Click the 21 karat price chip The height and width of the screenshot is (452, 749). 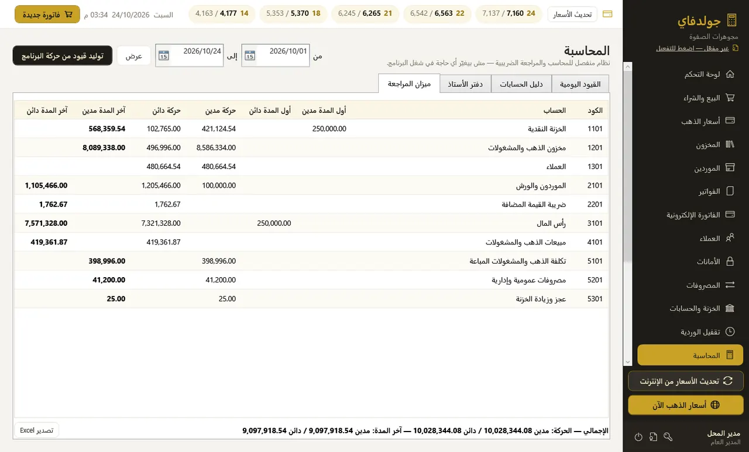(365, 13)
